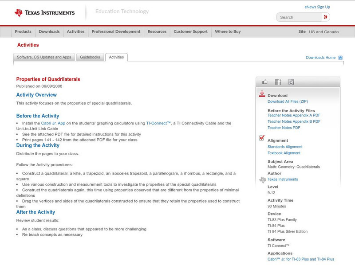Select the Activities tab

click(116, 57)
